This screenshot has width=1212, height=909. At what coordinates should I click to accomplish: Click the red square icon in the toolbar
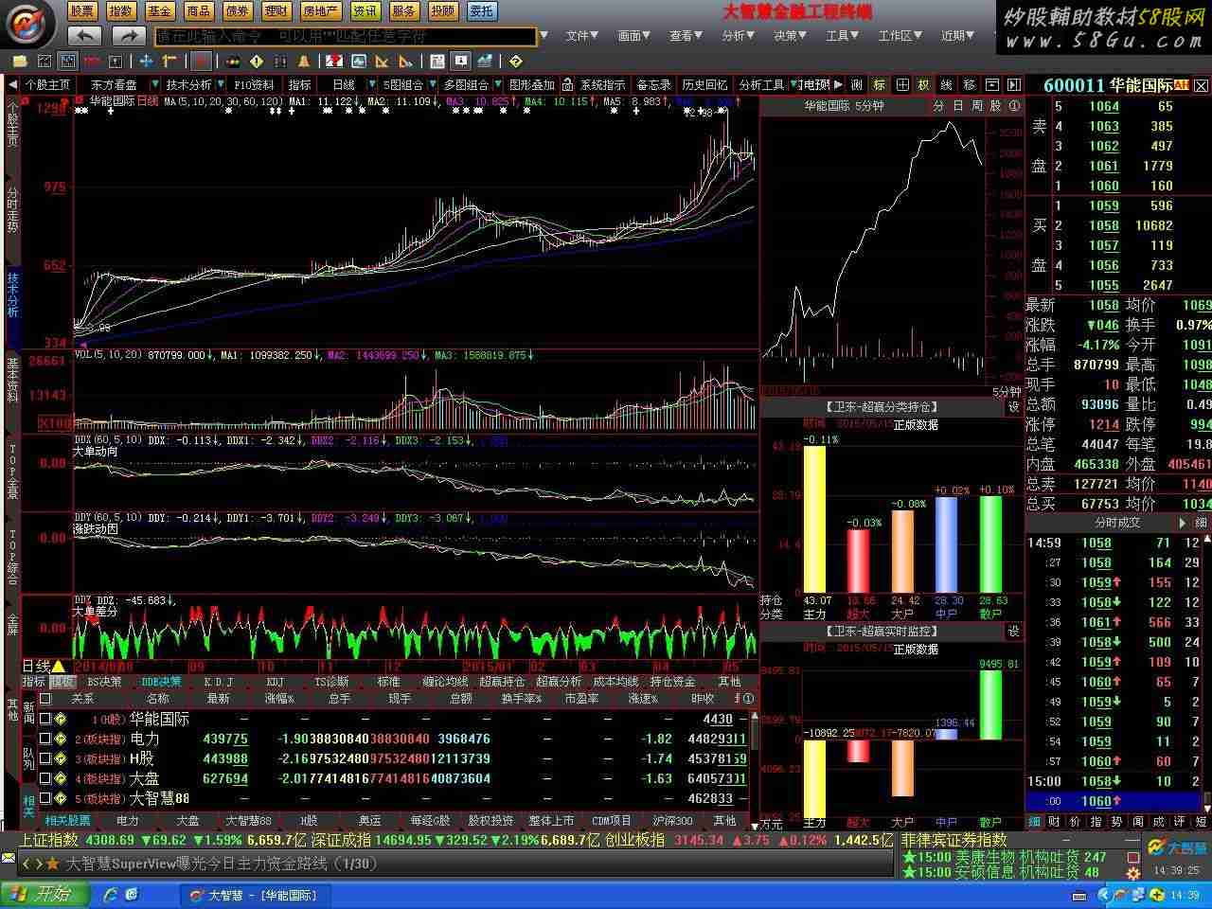click(201, 62)
